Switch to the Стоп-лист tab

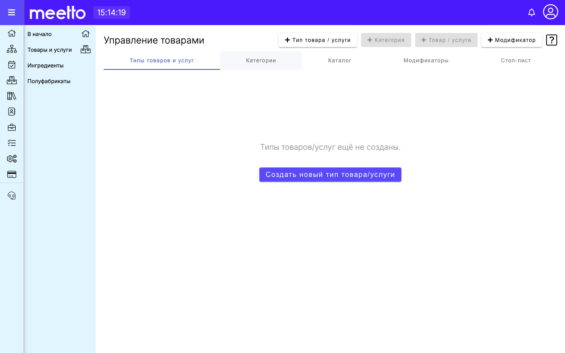[516, 60]
